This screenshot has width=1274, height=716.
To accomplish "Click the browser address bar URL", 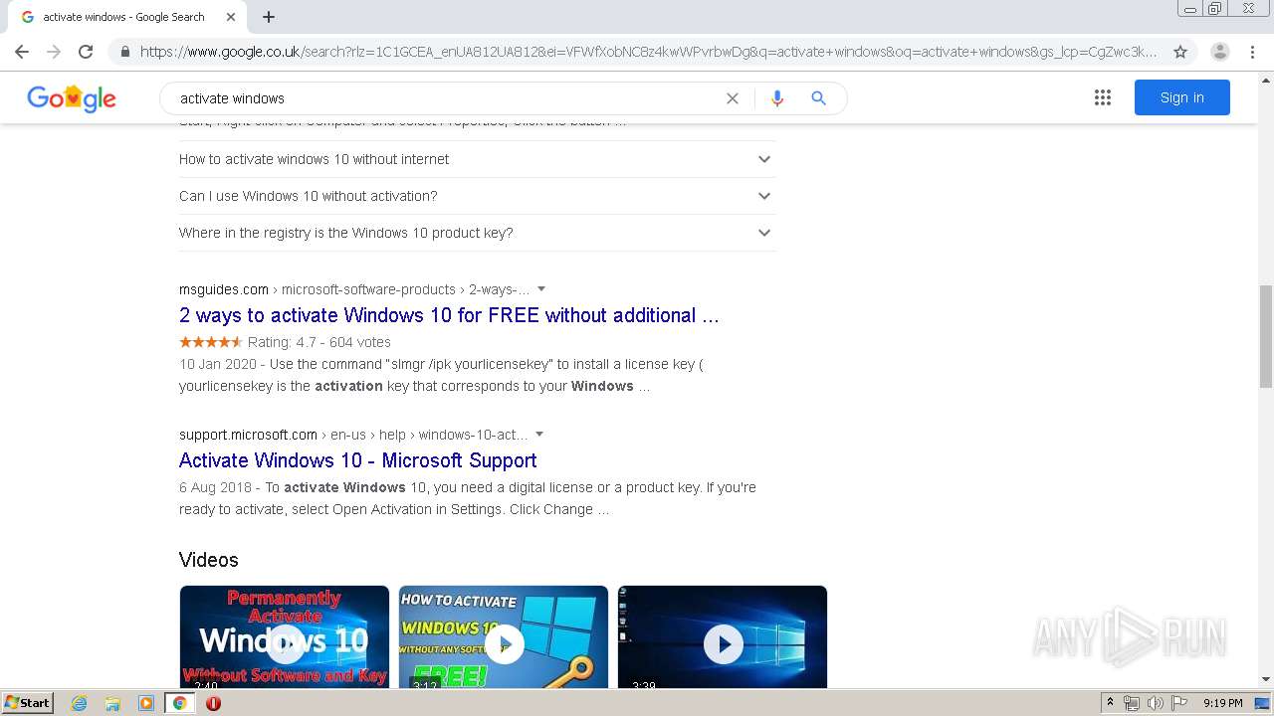I will 647,52.
